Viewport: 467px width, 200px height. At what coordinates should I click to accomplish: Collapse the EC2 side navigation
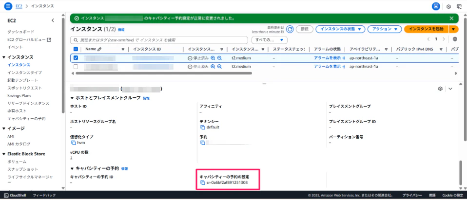click(x=53, y=20)
